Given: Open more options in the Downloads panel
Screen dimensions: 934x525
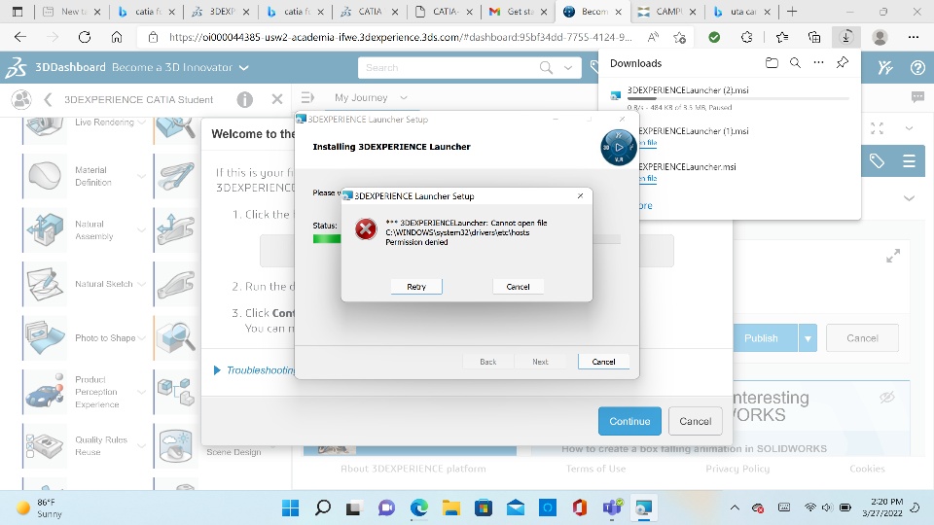Looking at the screenshot, I should (819, 62).
